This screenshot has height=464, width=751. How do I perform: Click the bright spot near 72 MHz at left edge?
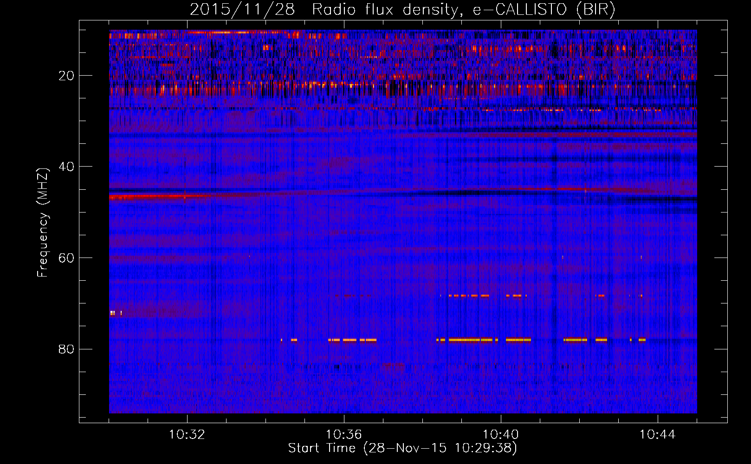pos(112,313)
